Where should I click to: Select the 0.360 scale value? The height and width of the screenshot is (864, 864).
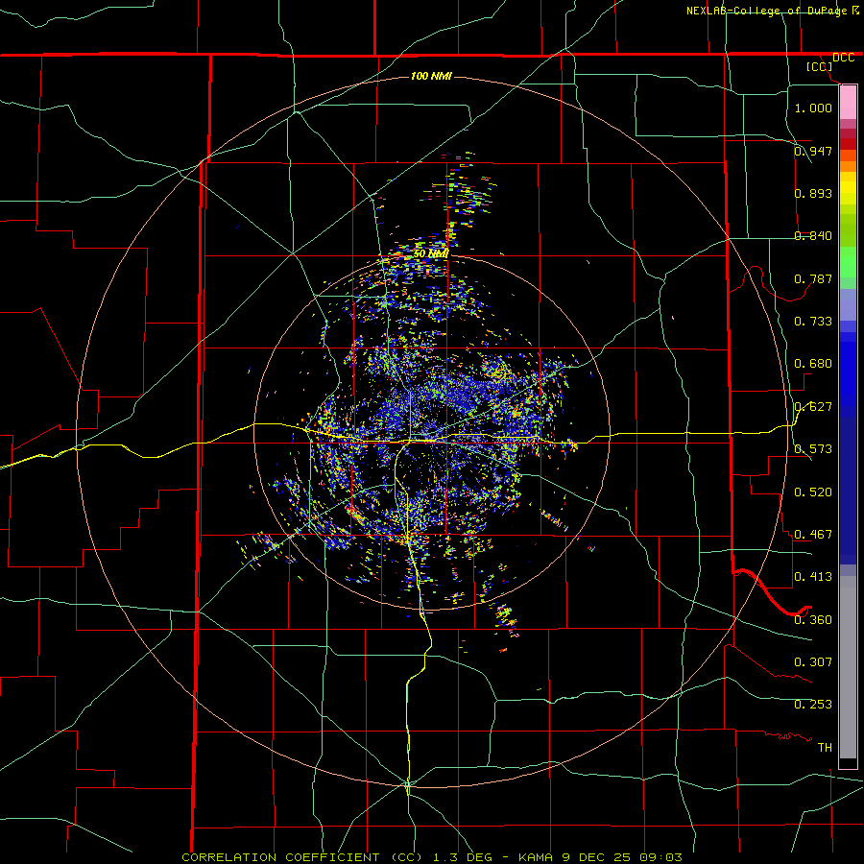(813, 620)
